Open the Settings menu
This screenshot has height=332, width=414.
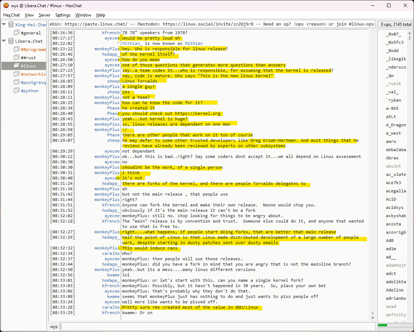(x=63, y=15)
